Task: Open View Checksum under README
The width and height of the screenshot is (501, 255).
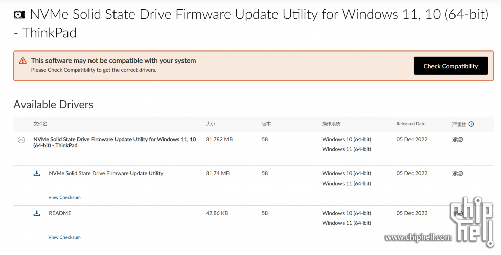Action: click(x=64, y=237)
